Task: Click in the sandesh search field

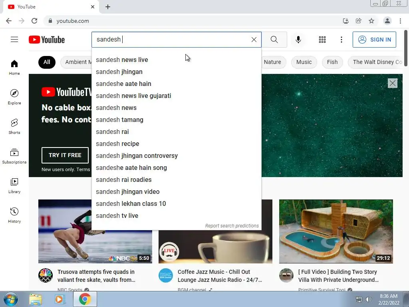Action: click(x=172, y=40)
